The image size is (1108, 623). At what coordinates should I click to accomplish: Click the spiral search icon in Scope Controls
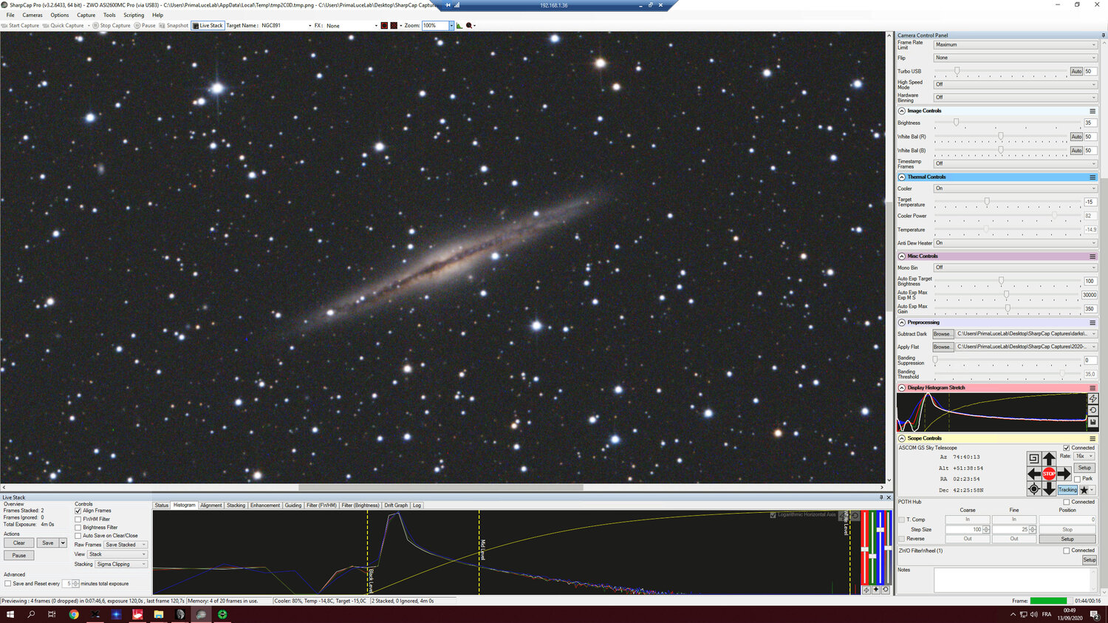tap(1034, 459)
